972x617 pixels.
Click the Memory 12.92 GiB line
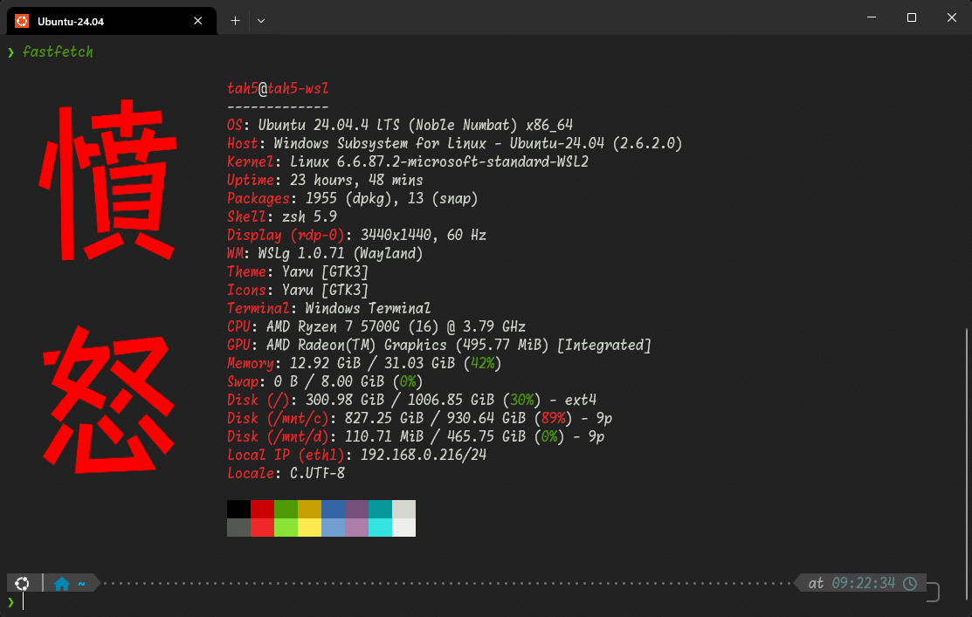click(364, 364)
